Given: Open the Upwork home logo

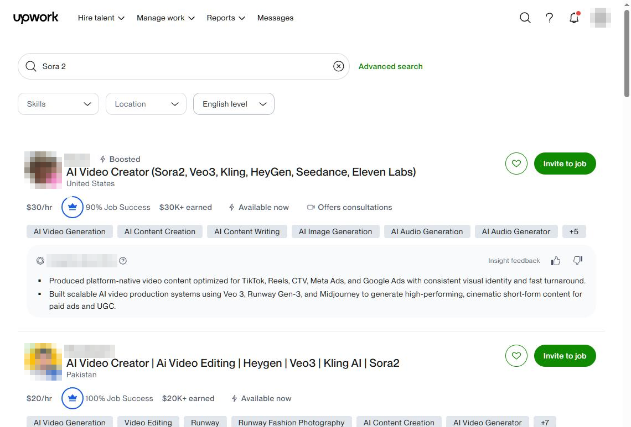Looking at the screenshot, I should pyautogui.click(x=36, y=18).
